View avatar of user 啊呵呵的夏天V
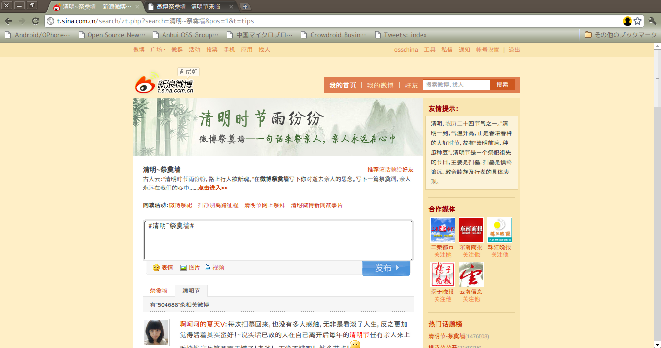This screenshot has height=348, width=661. click(x=156, y=333)
